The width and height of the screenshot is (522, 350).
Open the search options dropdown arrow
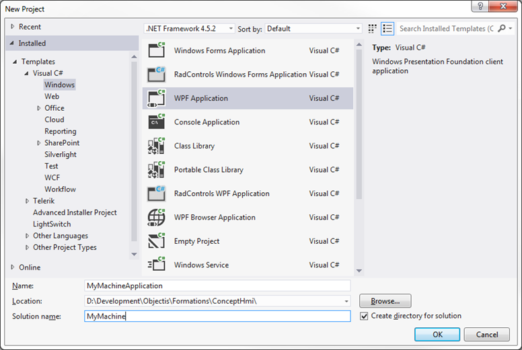click(x=511, y=29)
